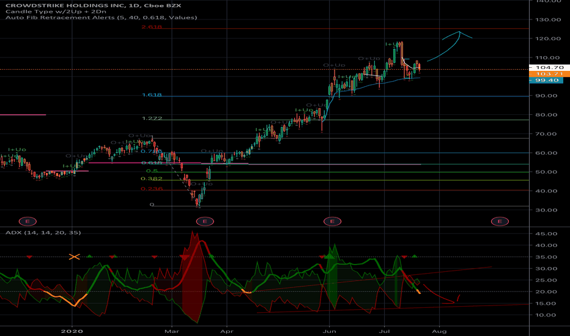Click 10.00 on the ADX axis
The height and width of the screenshot is (336, 570).
(547, 315)
